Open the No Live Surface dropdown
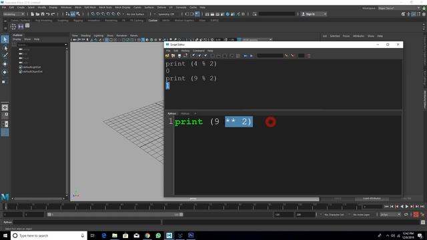427x240 pixels. coord(135,14)
